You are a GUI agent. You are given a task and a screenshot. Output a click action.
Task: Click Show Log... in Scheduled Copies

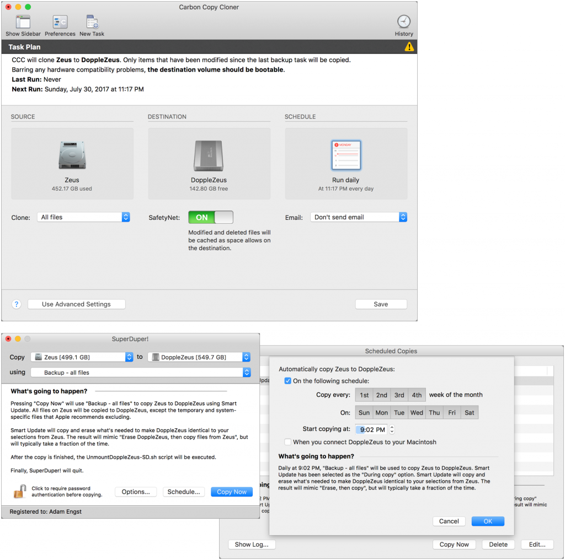coord(252,545)
